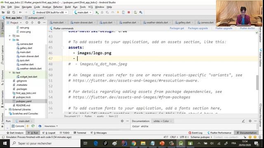This screenshot has height=148, width=264.
Task: Click the Back navigation arrow
Action: point(20,12)
